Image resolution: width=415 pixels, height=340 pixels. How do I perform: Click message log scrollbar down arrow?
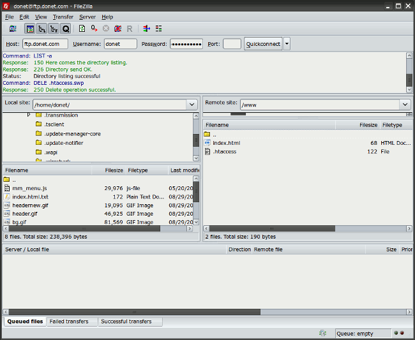[x=409, y=90]
